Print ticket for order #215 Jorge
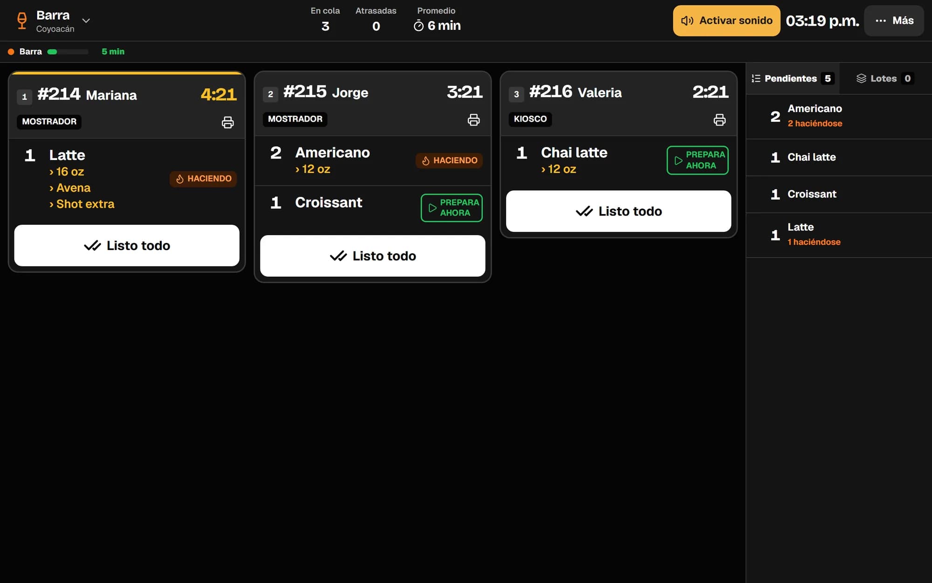 (473, 120)
